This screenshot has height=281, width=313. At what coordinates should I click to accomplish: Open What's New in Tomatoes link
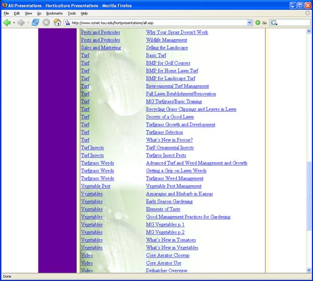coord(171,240)
